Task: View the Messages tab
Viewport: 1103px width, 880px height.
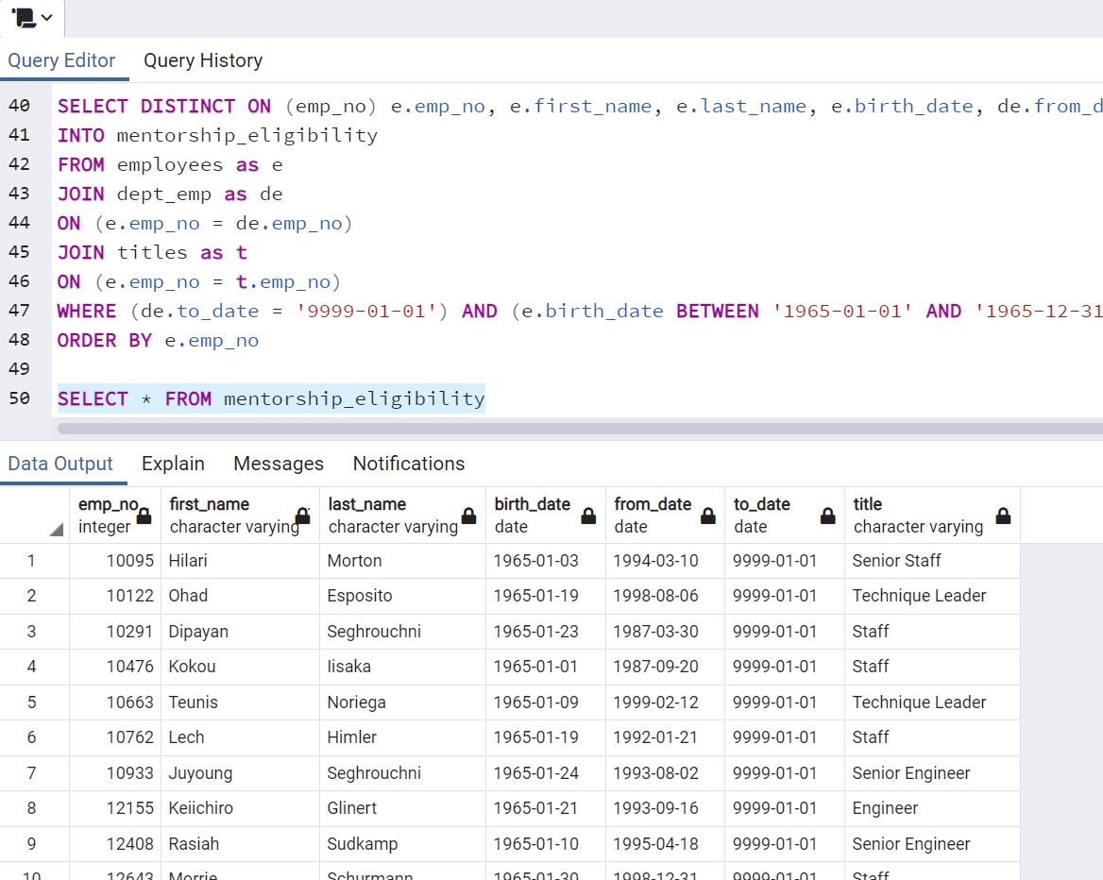Action: 278,464
